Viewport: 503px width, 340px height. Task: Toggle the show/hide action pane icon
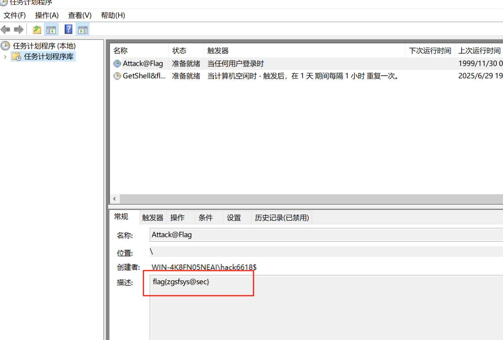[x=83, y=29]
